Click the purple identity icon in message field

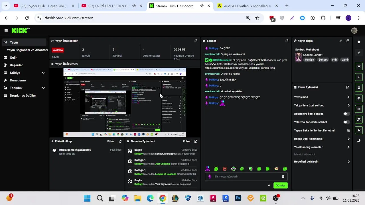[x=210, y=177]
